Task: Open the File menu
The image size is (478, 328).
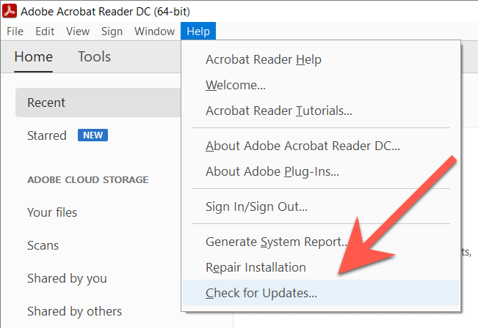Action: pos(15,31)
